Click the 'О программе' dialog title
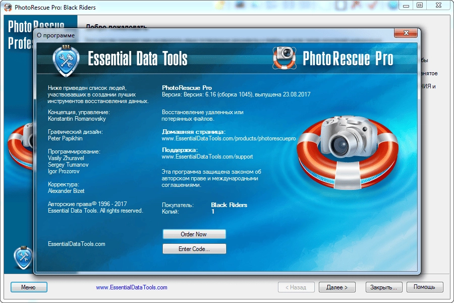The width and height of the screenshot is (454, 303). pyautogui.click(x=55, y=35)
